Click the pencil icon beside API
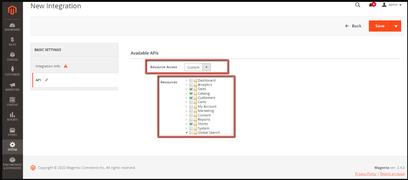 click(46, 80)
